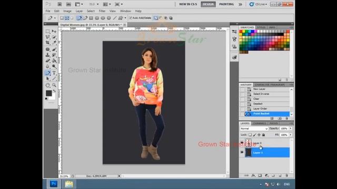Select the Type tool
Screen dimensions: 337x189
(54, 73)
